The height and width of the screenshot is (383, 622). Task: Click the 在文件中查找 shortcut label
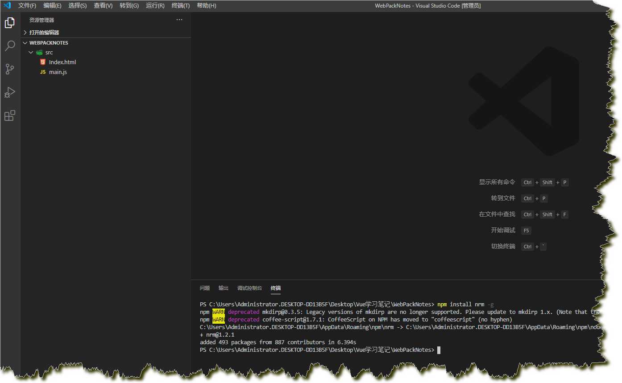(x=497, y=214)
